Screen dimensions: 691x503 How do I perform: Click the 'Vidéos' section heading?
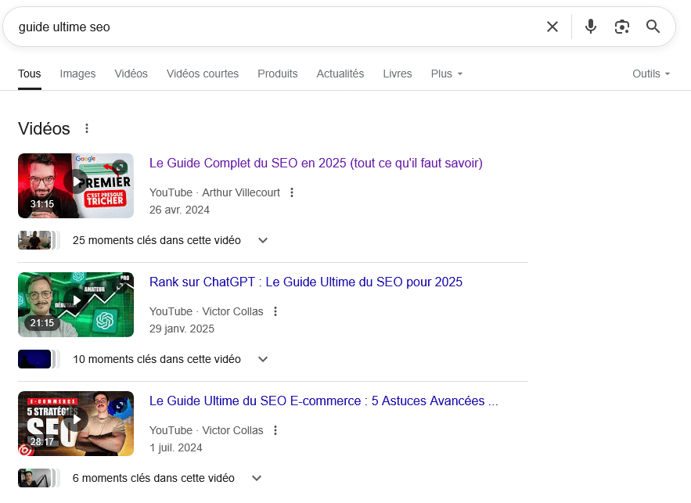[44, 128]
